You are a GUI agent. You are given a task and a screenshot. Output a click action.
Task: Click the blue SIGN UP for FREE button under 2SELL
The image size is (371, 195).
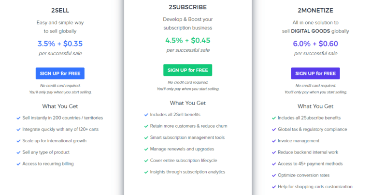coord(60,74)
